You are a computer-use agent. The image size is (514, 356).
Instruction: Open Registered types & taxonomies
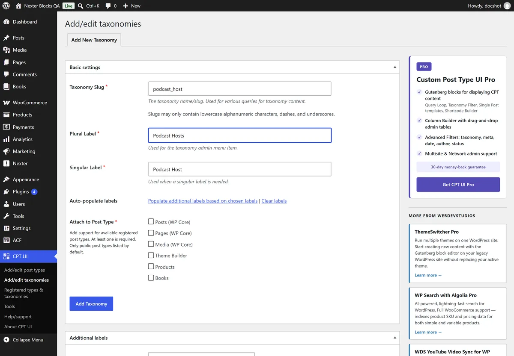click(x=24, y=293)
